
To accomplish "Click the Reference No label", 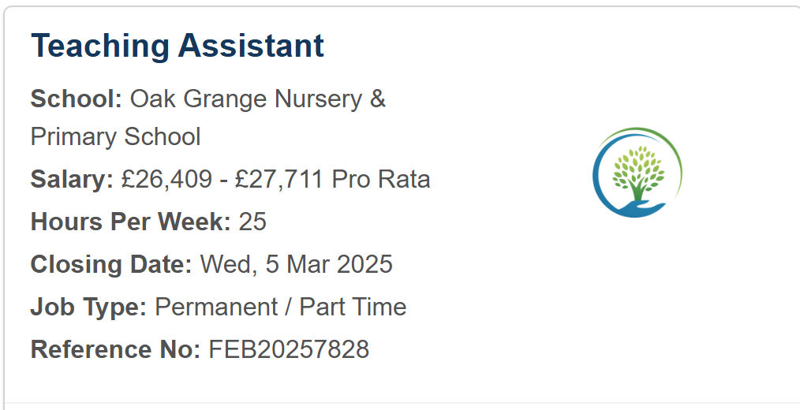I will click(x=115, y=350).
